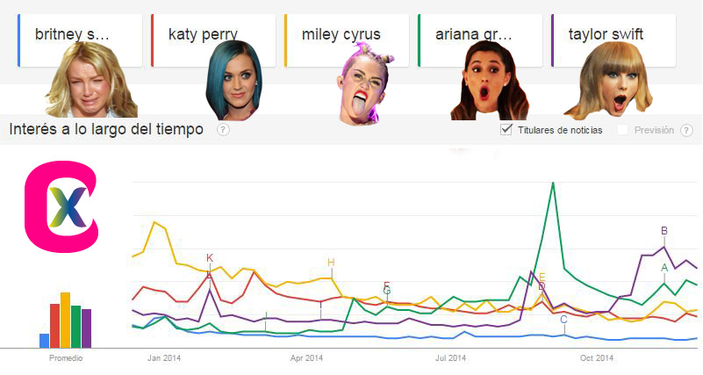Uncheck the 'Titulares de noticias' checkbox
Screen dimensions: 703x375
[x=506, y=130]
